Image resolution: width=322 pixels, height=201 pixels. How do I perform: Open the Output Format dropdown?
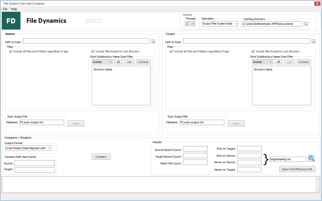28,148
